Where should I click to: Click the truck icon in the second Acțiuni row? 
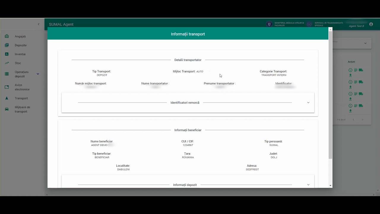pos(360,82)
